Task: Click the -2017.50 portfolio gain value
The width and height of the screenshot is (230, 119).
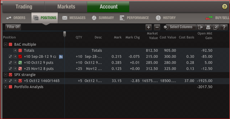Action: [205, 87]
